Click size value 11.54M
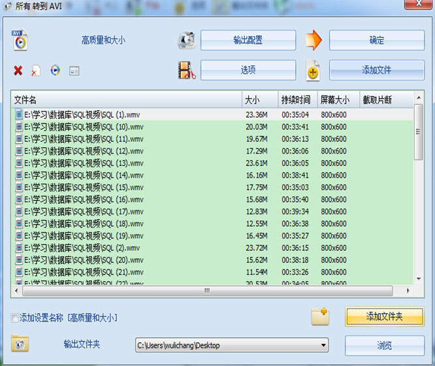Screen dimensions: 435x366 pyautogui.click(x=257, y=272)
